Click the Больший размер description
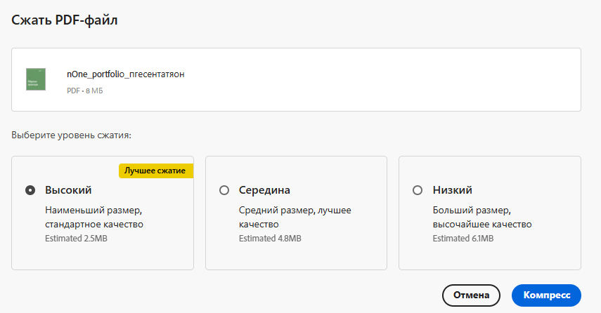This screenshot has width=601, height=313. point(482,217)
